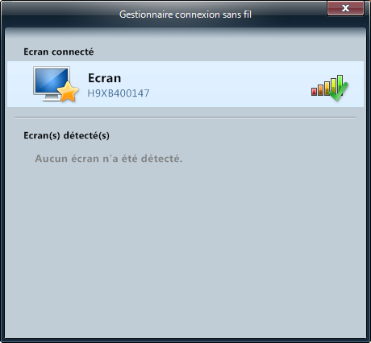371x343 pixels.
Task: Click highlighted row space between name and signal
Action: tap(228, 84)
